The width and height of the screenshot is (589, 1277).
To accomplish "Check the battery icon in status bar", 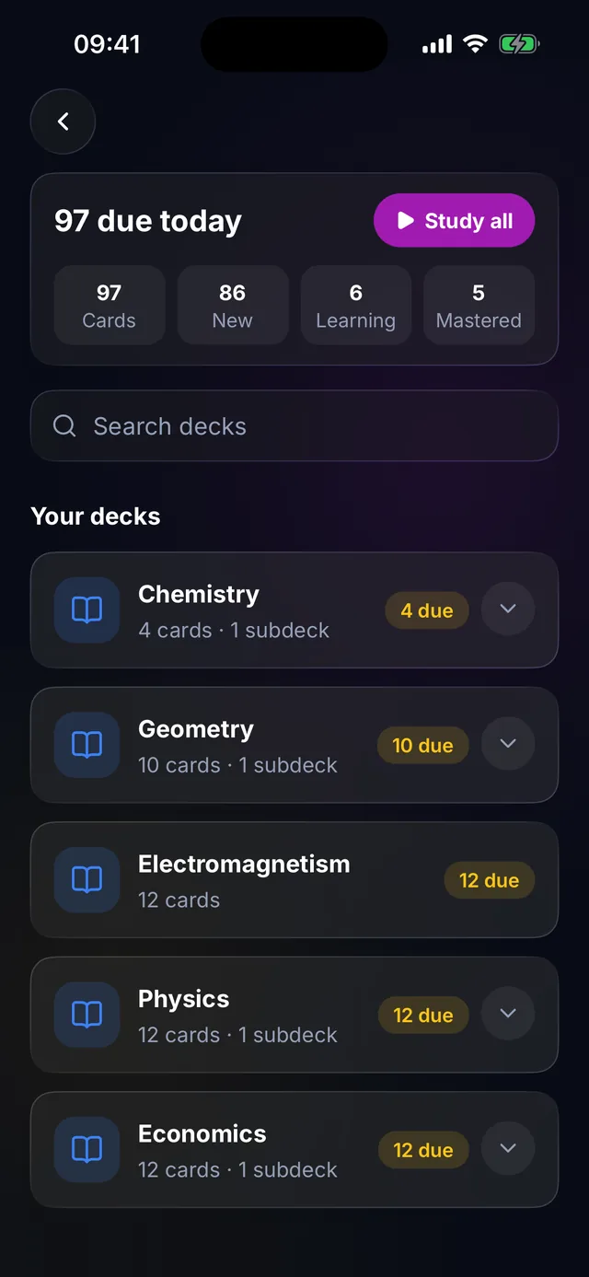I will tap(519, 43).
